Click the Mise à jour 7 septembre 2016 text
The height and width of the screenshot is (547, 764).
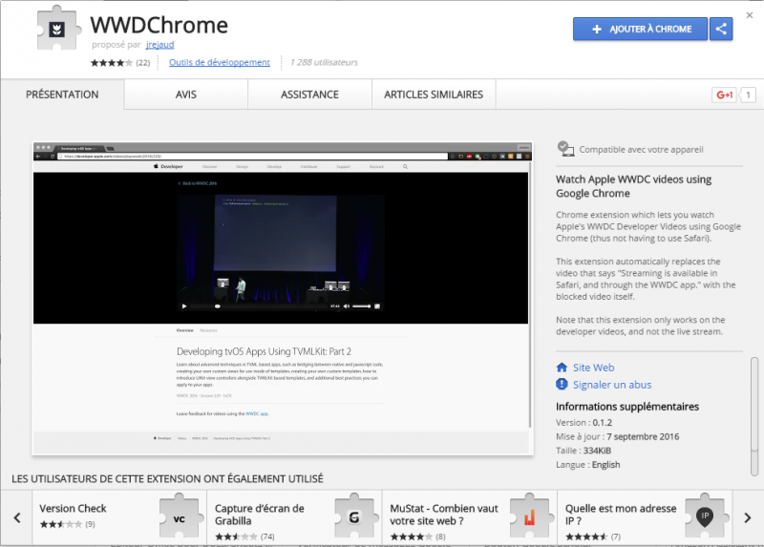coord(617,437)
